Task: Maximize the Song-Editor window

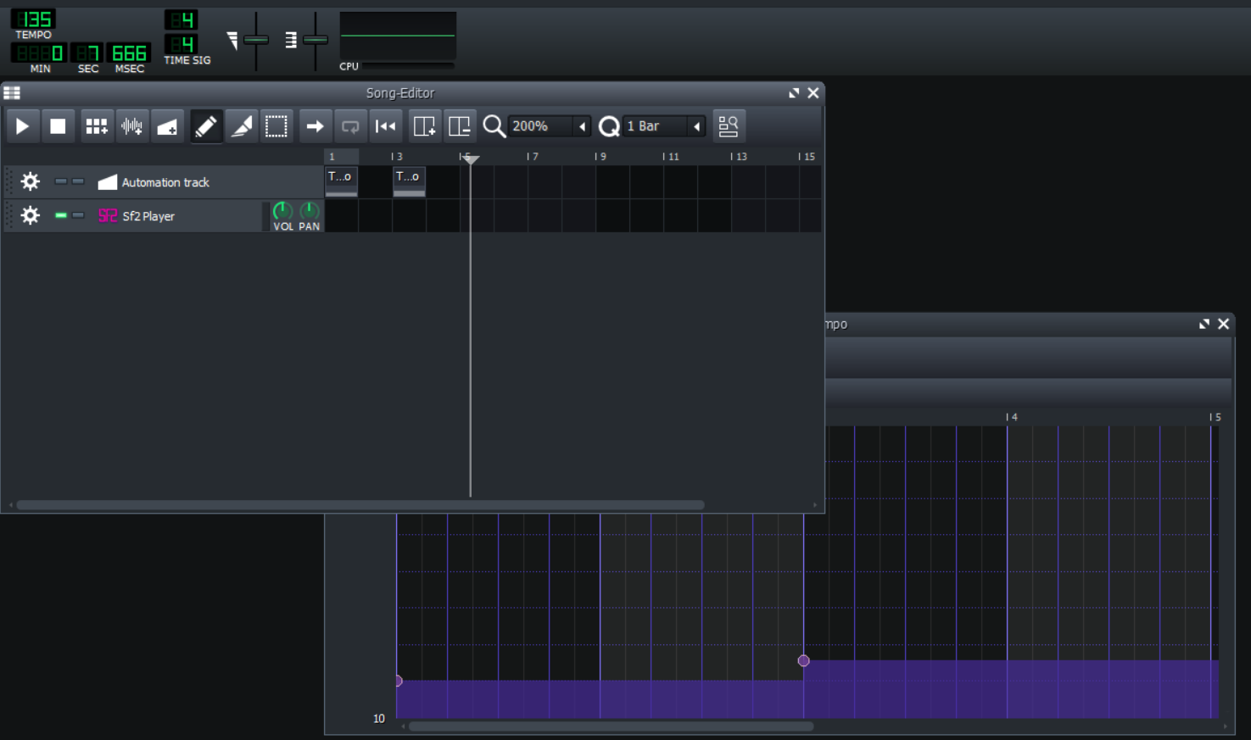Action: pos(794,93)
